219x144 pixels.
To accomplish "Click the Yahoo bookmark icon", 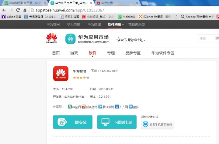I will click(3, 17).
